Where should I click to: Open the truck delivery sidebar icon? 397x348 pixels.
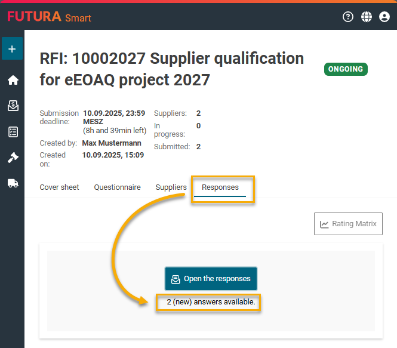coord(13,183)
